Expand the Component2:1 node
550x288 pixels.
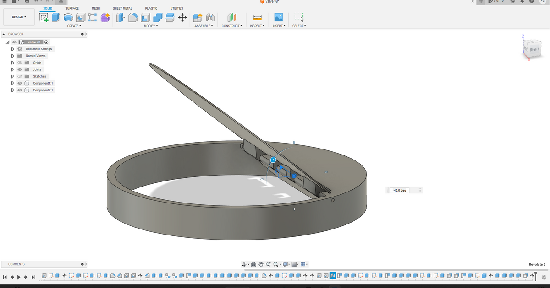point(13,90)
